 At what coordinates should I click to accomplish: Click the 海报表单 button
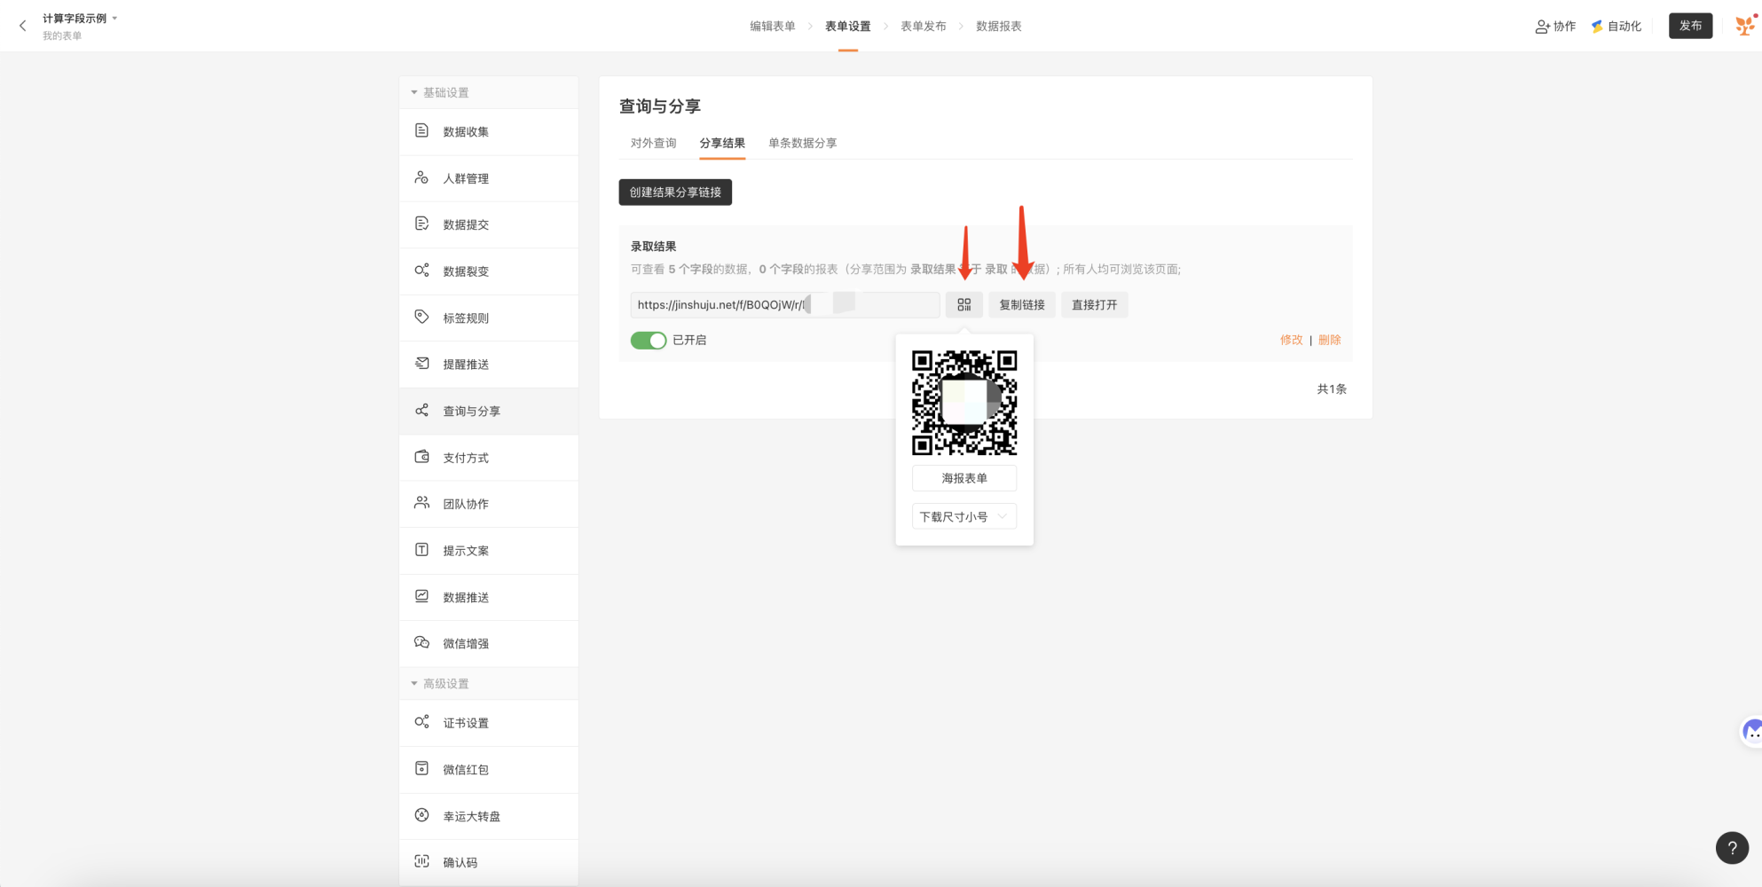coord(964,478)
